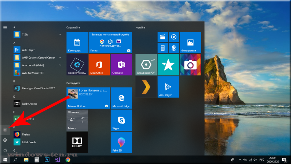Screen dimensions: 291x164
Task: Switch input language РУС
Action: pyautogui.click(x=262, y=160)
